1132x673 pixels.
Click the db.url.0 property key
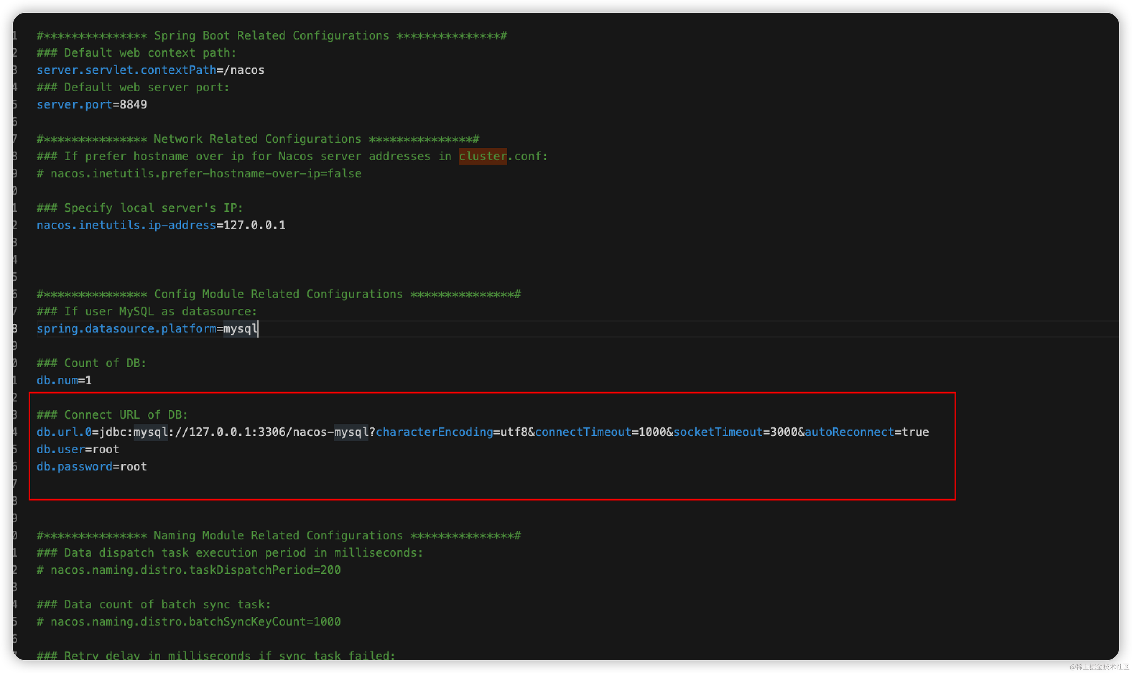pyautogui.click(x=64, y=432)
